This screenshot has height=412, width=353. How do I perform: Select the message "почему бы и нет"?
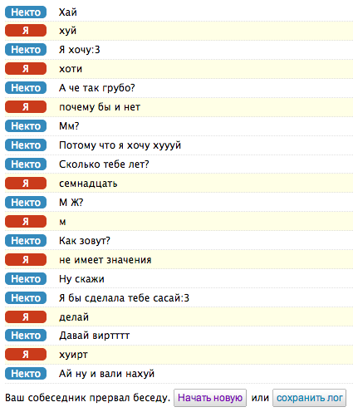tap(100, 107)
